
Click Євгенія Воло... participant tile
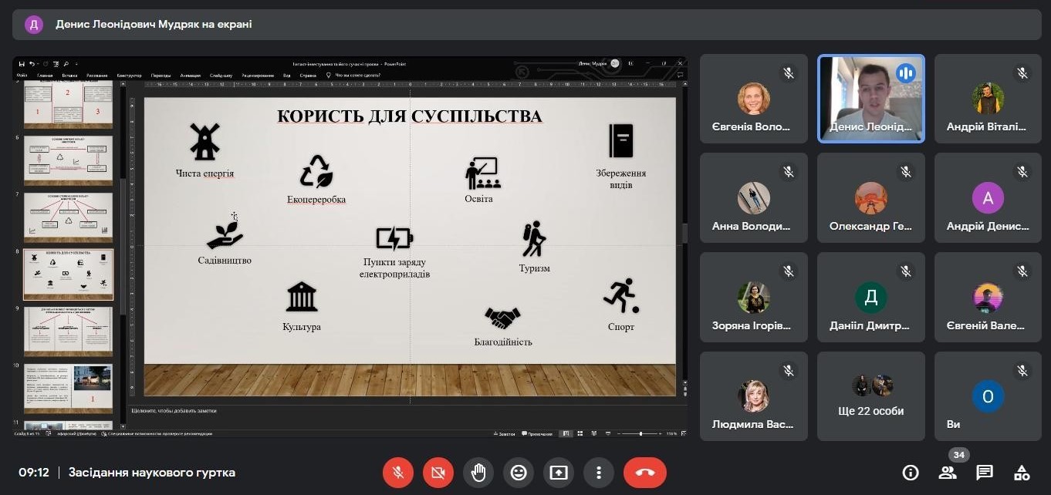click(x=754, y=99)
